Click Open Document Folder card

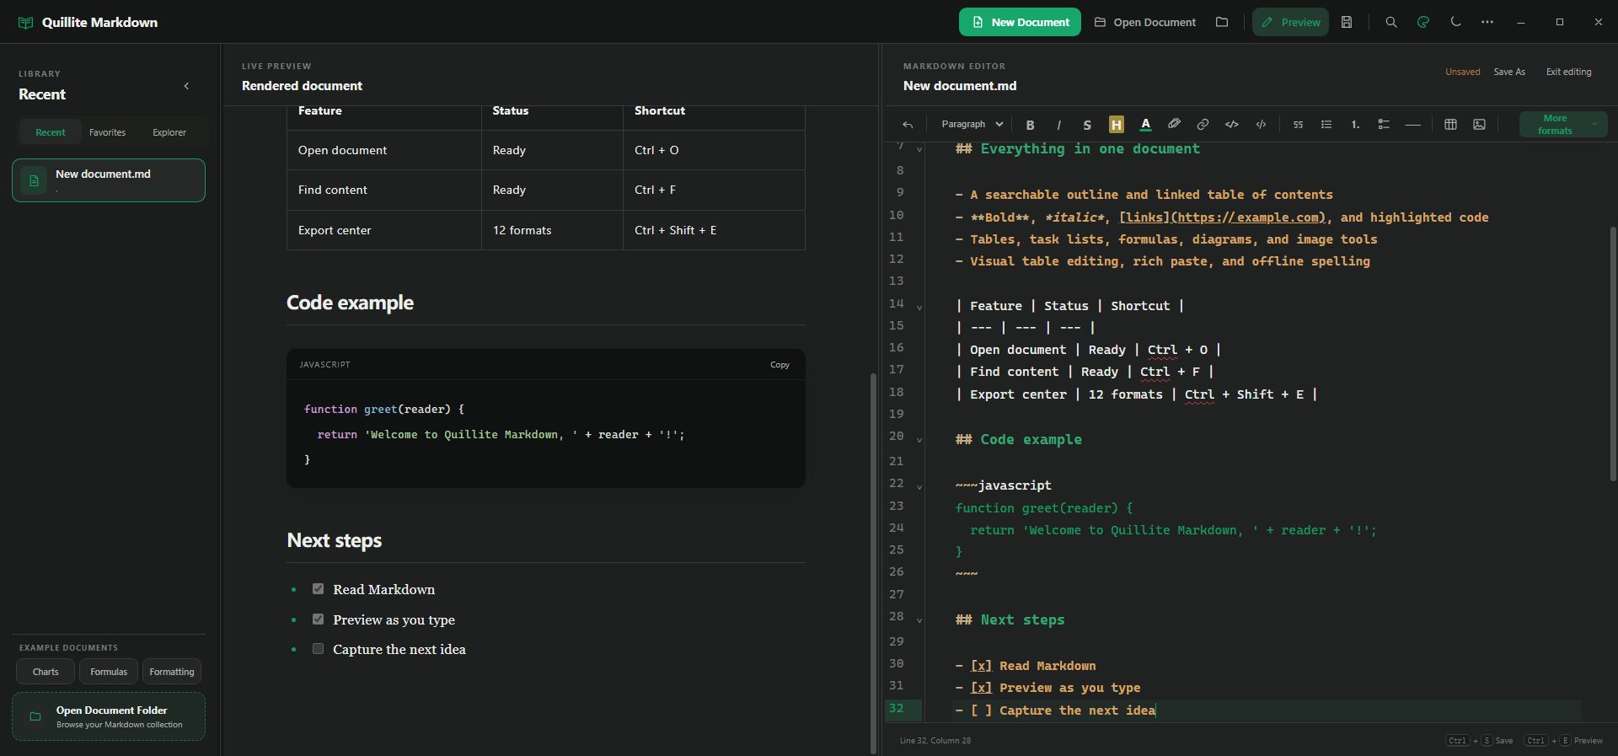pyautogui.click(x=109, y=716)
